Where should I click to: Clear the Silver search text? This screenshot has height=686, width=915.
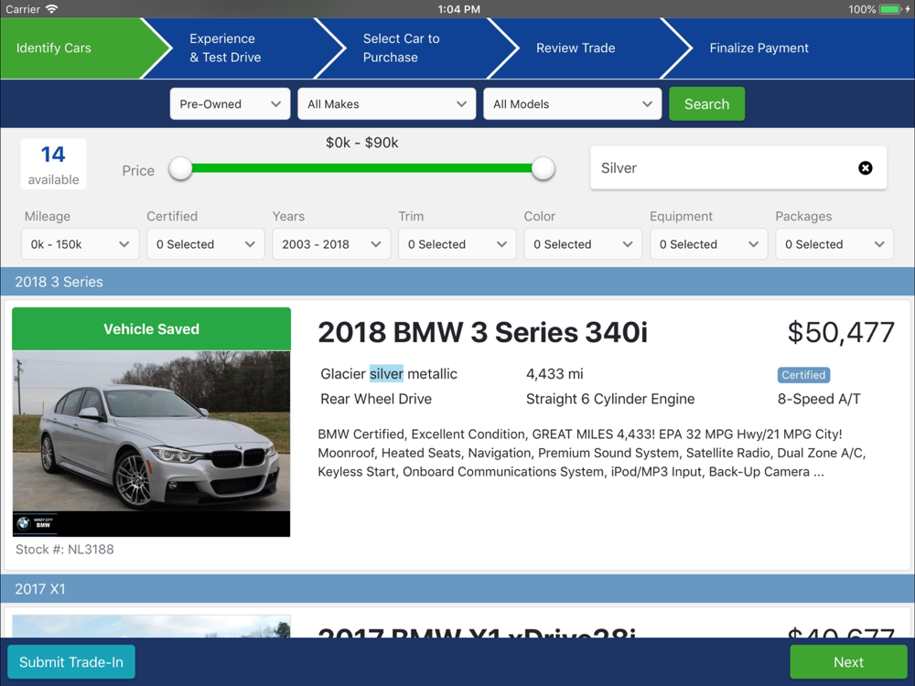pos(866,168)
